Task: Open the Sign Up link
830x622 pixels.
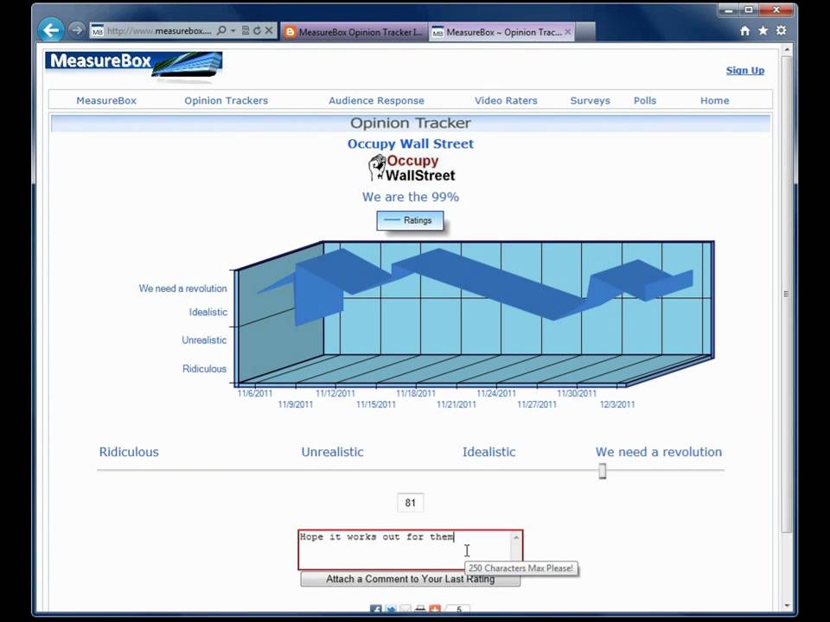Action: pos(744,70)
